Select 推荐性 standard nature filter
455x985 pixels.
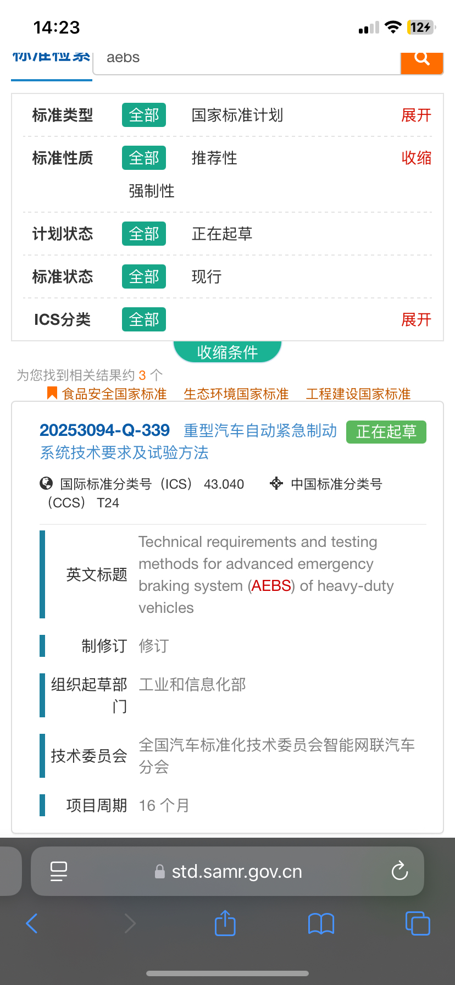[214, 158]
